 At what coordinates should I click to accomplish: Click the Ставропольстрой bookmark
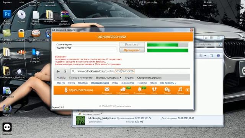(149, 77)
